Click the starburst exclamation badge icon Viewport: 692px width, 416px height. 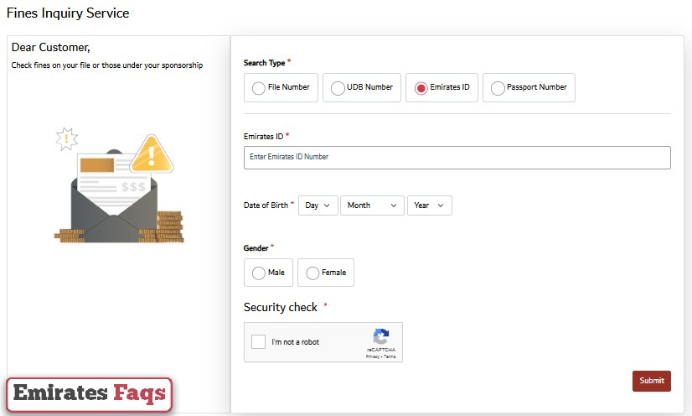tap(66, 138)
